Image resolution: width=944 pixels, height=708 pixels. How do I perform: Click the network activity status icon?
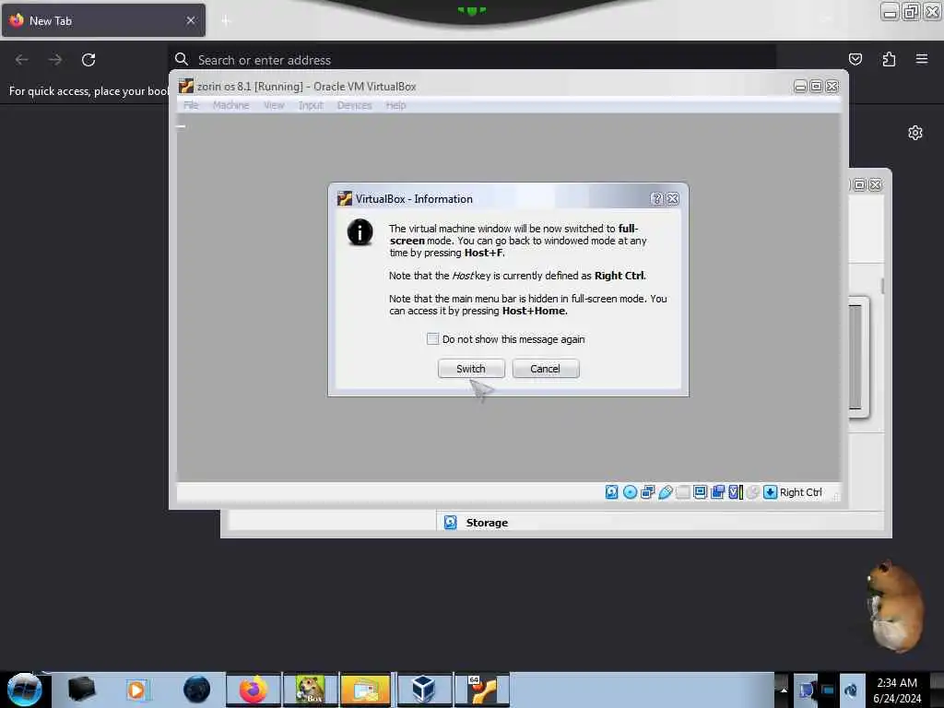648,492
